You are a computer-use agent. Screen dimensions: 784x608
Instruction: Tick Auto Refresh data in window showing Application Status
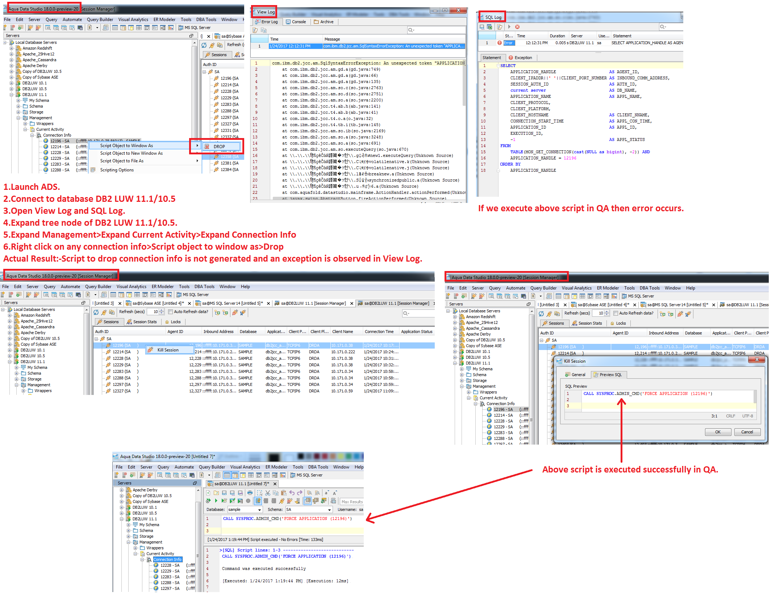pyautogui.click(x=170, y=312)
